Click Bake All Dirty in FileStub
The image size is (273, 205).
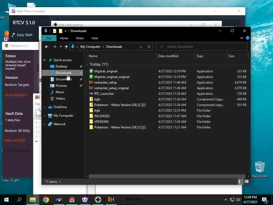[x=15, y=140]
